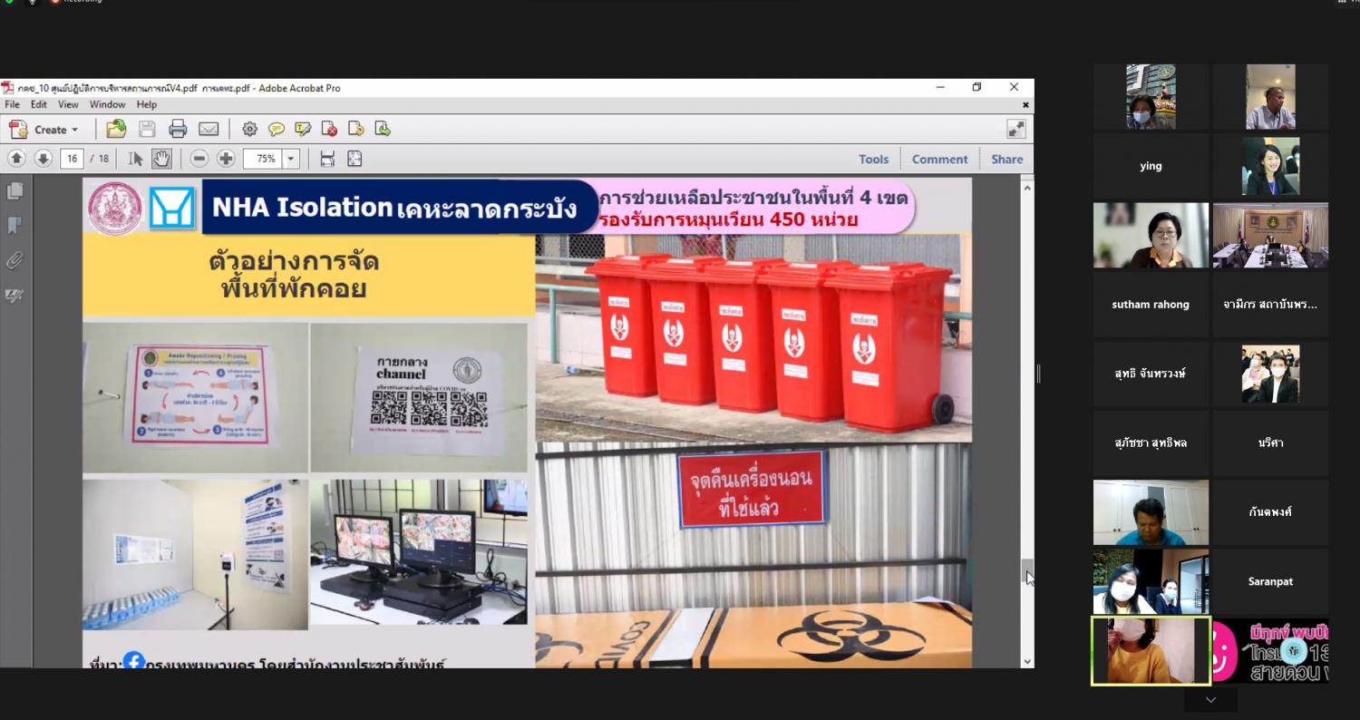Select participant tile สุภัชชา สุทธิพล

(x=1151, y=443)
